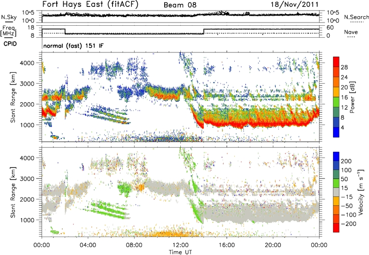
Task: Click the '08:00' time axis tick label
Action: (x=134, y=245)
